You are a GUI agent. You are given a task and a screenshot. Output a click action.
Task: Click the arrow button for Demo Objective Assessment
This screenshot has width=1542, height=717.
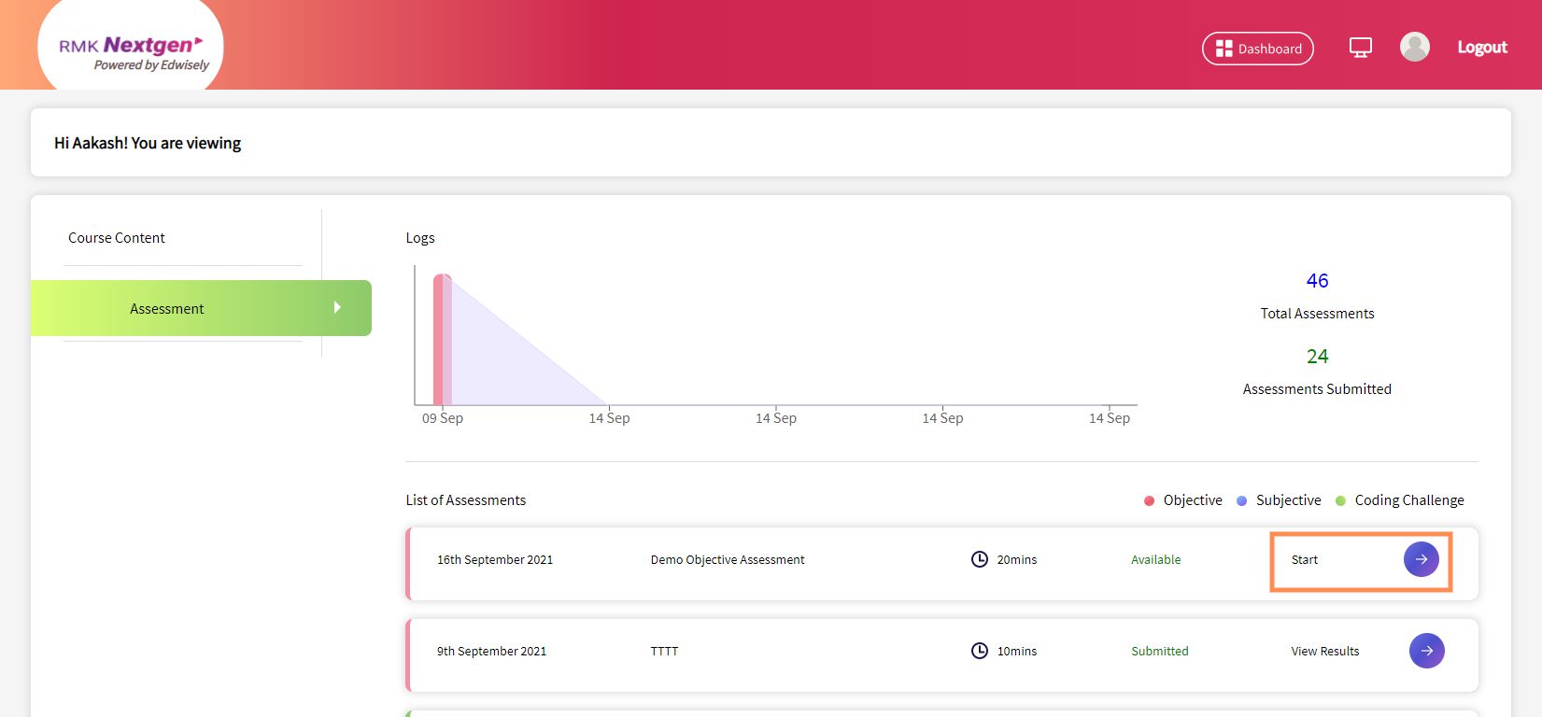tap(1421, 559)
